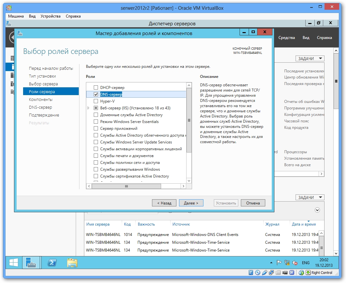Click the VirtualBox network adapters status icon
This screenshot has width=346, height=283.
(271, 273)
